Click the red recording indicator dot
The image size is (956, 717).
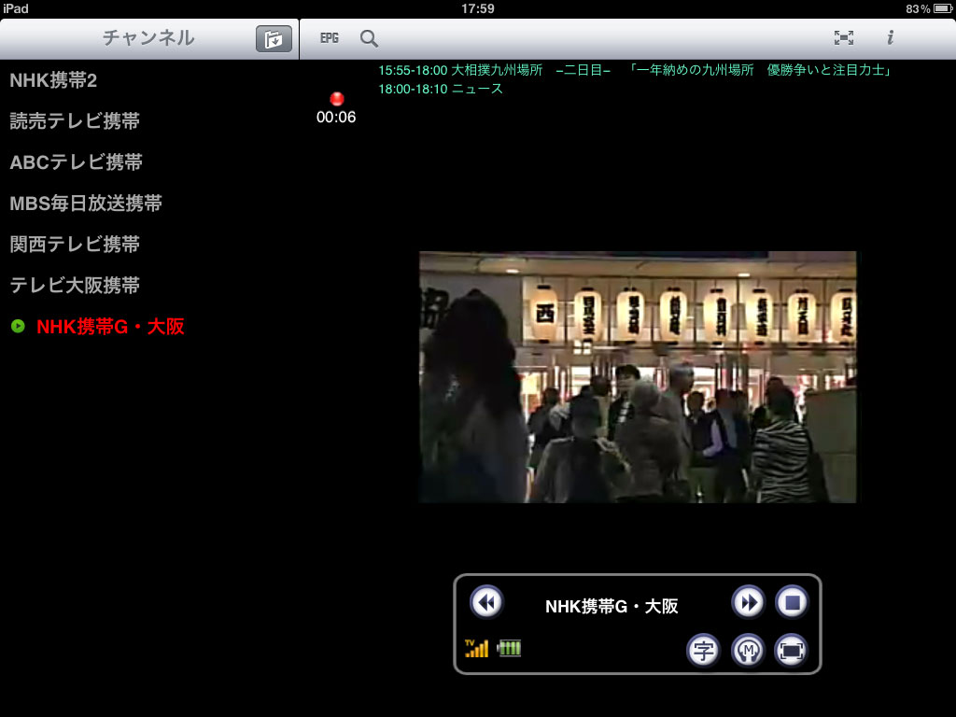[336, 99]
